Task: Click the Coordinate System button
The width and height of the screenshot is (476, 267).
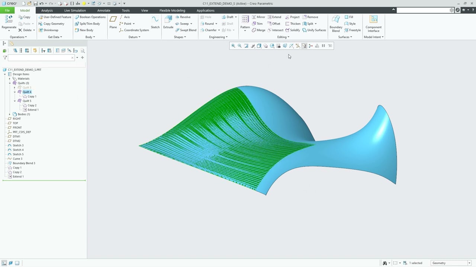Action: click(134, 30)
